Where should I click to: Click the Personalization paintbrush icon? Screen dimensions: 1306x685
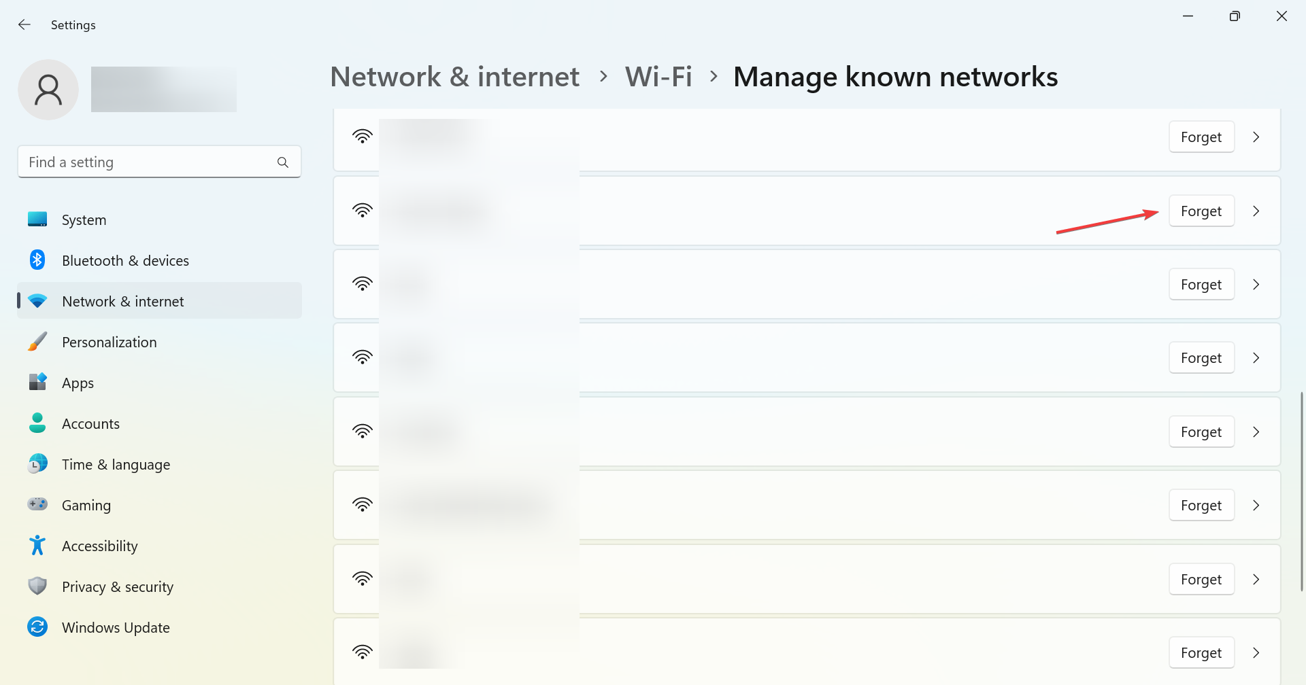click(37, 342)
